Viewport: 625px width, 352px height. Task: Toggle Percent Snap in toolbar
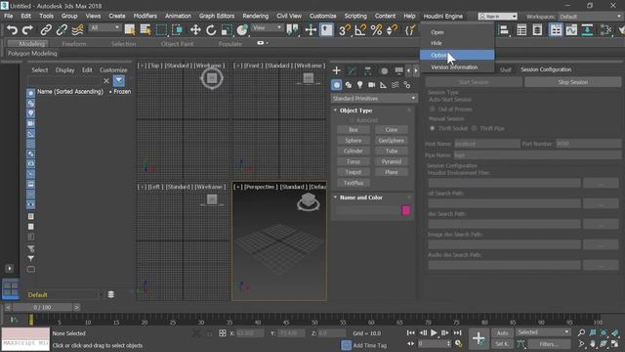click(376, 30)
